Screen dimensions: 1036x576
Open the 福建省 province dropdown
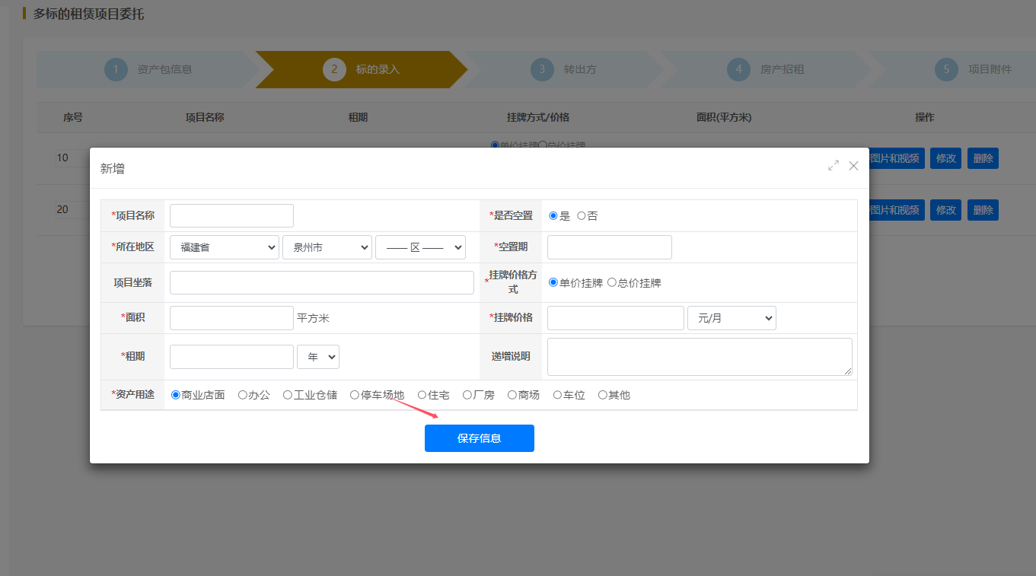(225, 247)
